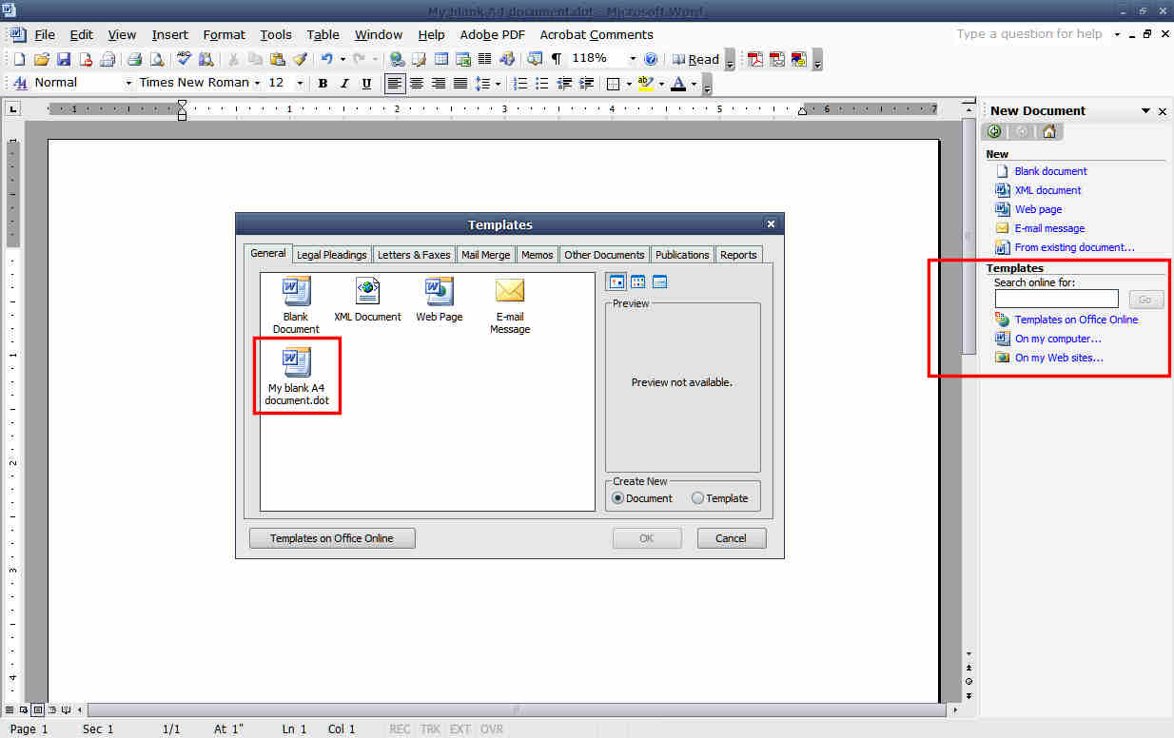Open the Times New Roman font dropdown
Viewport: 1174px width, 738px height.
pos(257,84)
